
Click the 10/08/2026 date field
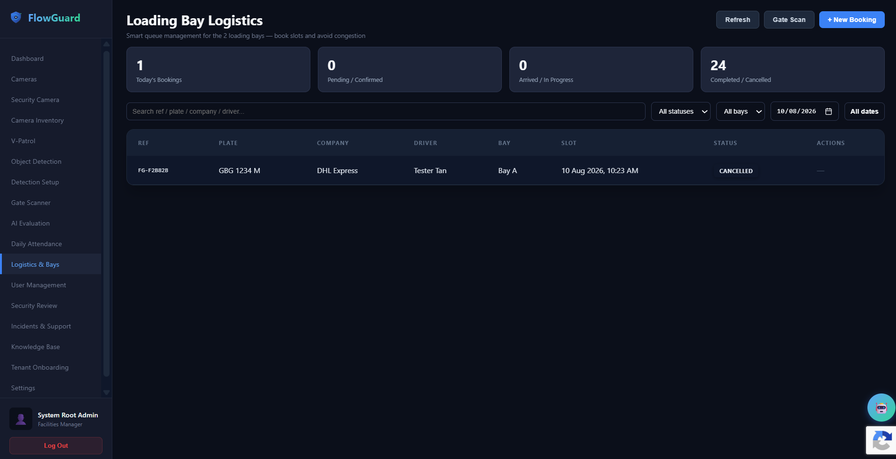pos(804,111)
